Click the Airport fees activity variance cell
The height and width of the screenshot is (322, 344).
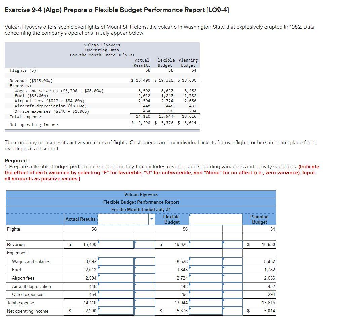point(205,278)
